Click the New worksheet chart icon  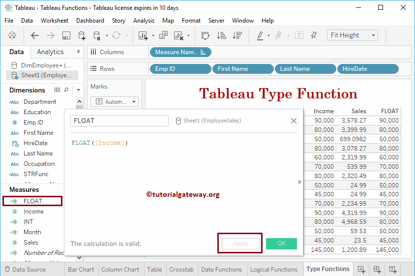(x=143, y=35)
